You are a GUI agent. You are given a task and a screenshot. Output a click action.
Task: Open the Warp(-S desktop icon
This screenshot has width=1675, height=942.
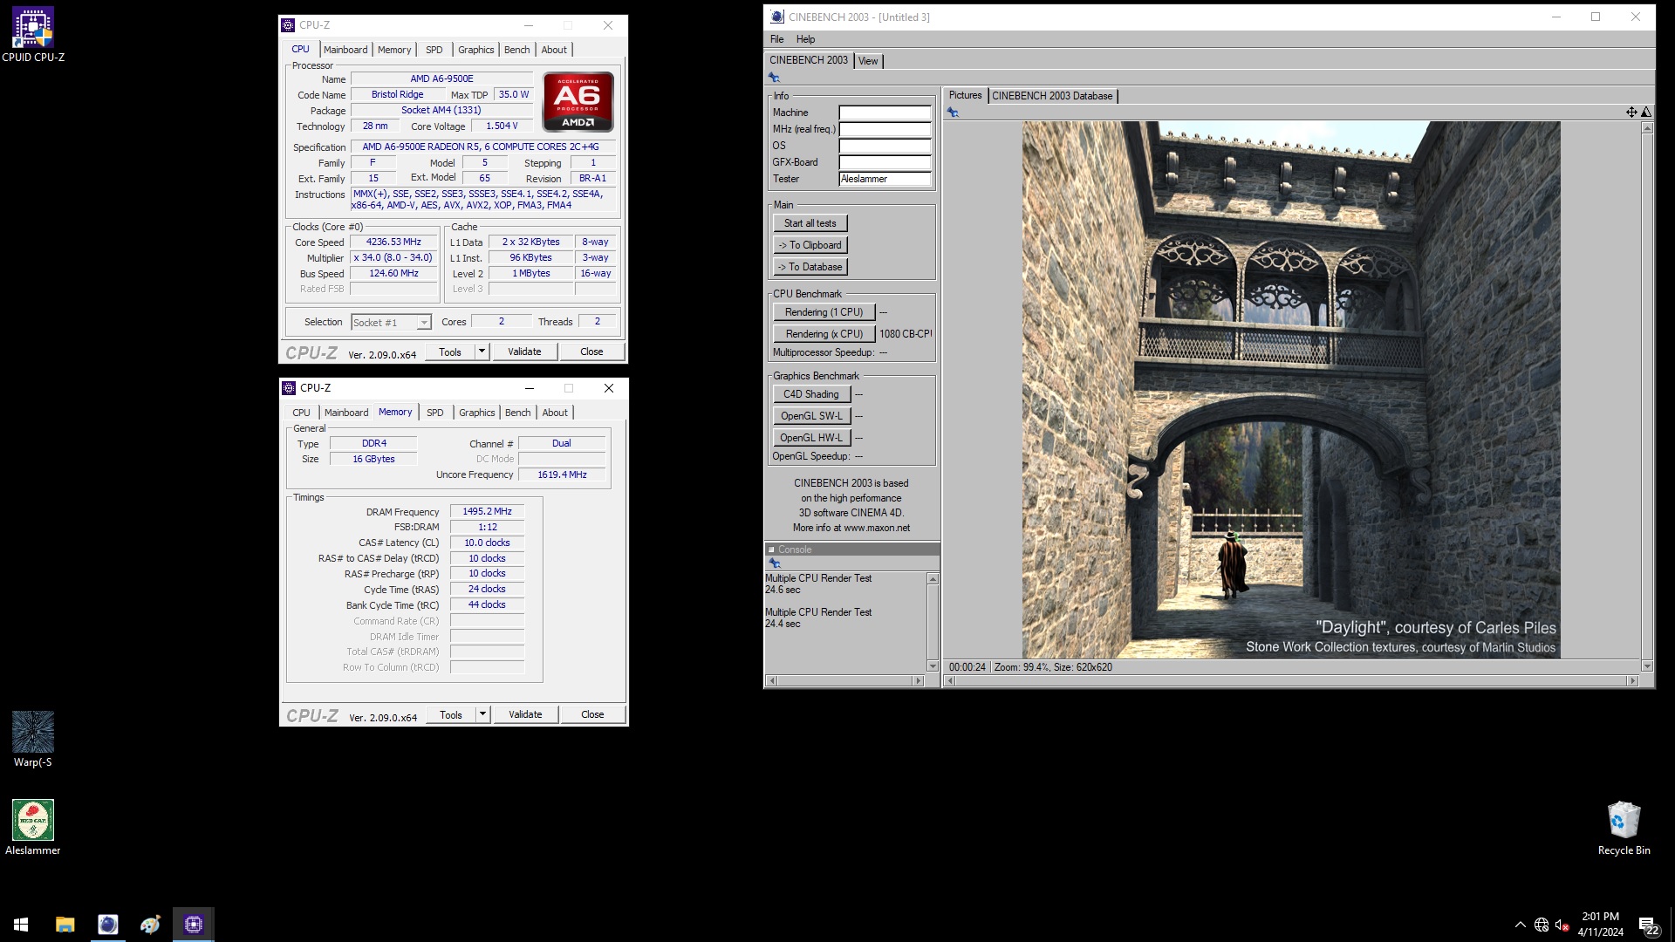click(x=33, y=740)
